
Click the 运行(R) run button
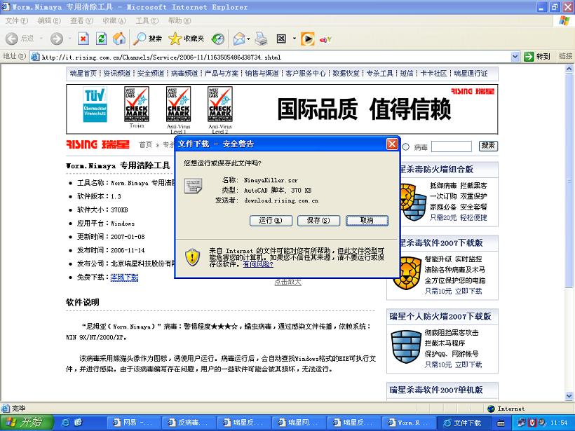271,221
